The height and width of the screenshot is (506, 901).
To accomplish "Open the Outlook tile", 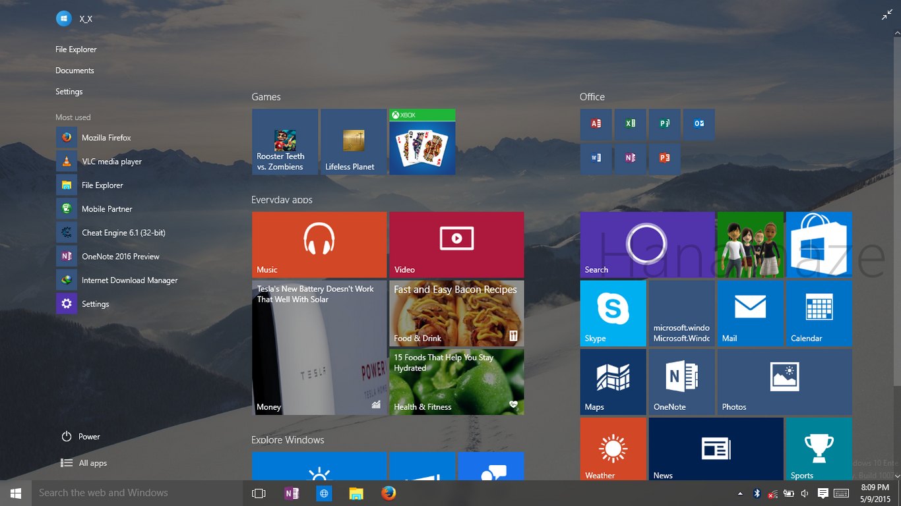I will pyautogui.click(x=699, y=124).
